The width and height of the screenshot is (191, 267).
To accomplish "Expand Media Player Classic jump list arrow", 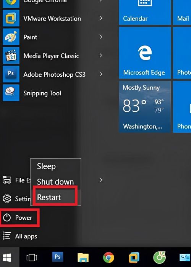I will point(101,55).
